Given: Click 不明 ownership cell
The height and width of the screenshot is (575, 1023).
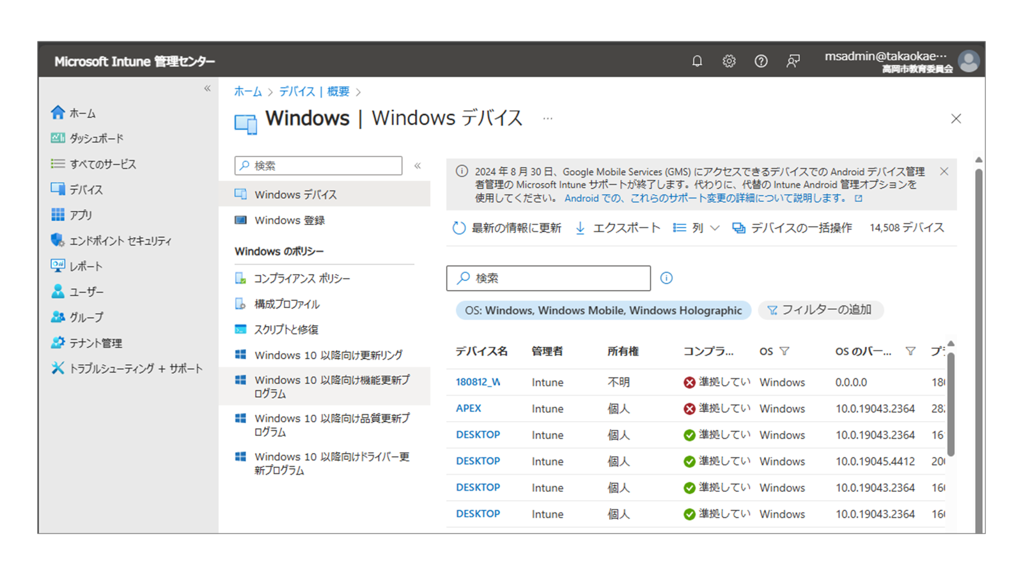Looking at the screenshot, I should click(x=618, y=382).
